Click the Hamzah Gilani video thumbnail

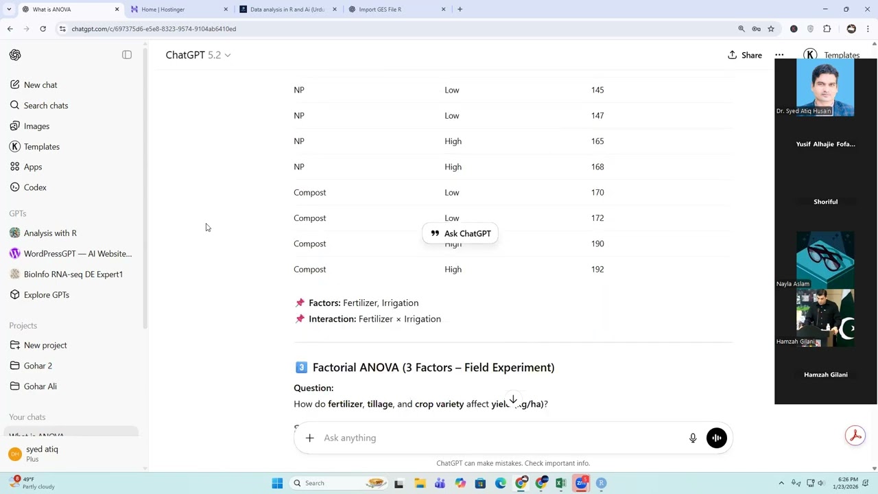tap(825, 318)
